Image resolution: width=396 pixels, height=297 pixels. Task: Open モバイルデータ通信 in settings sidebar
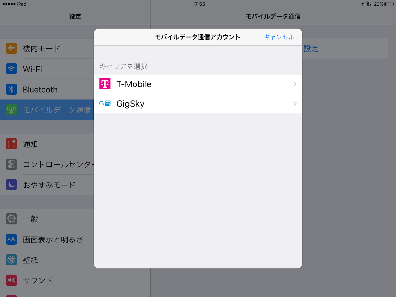[47, 110]
